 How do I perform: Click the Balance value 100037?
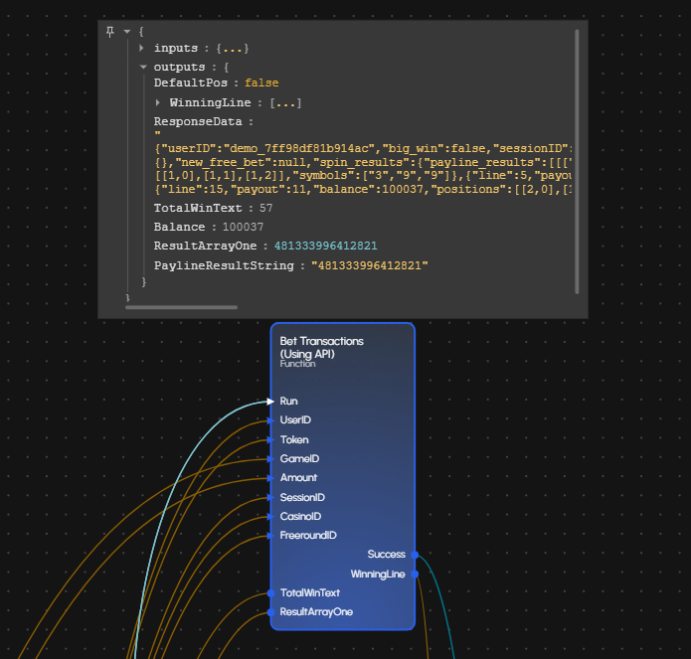(243, 227)
